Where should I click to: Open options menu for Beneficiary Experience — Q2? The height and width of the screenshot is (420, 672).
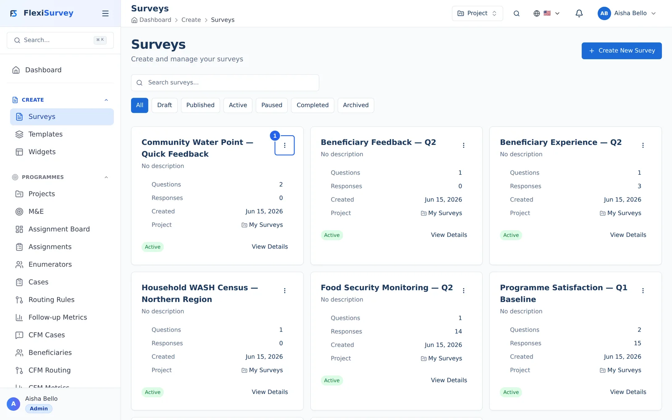click(643, 145)
